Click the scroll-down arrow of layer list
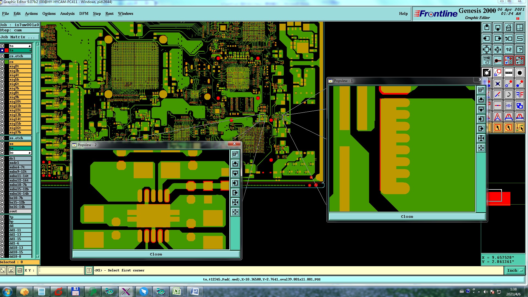This screenshot has width=528, height=297. click(38, 256)
